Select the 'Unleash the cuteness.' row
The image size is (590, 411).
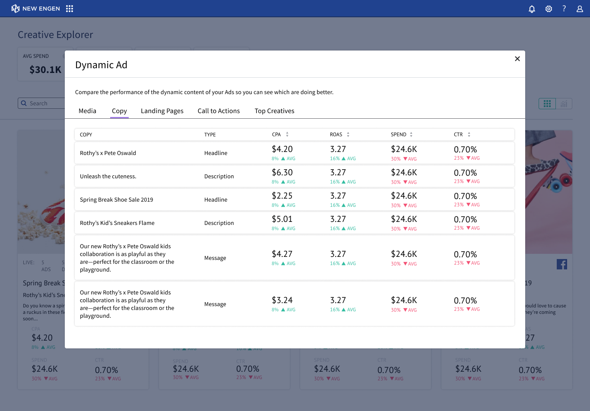point(295,176)
